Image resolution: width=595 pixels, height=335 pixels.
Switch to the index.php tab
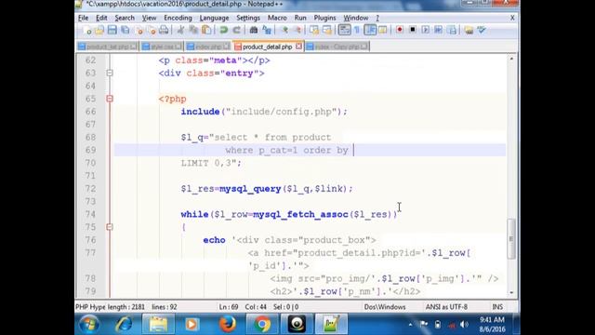208,47
